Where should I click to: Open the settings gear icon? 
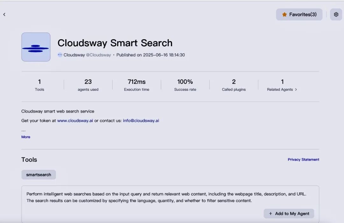point(336,14)
